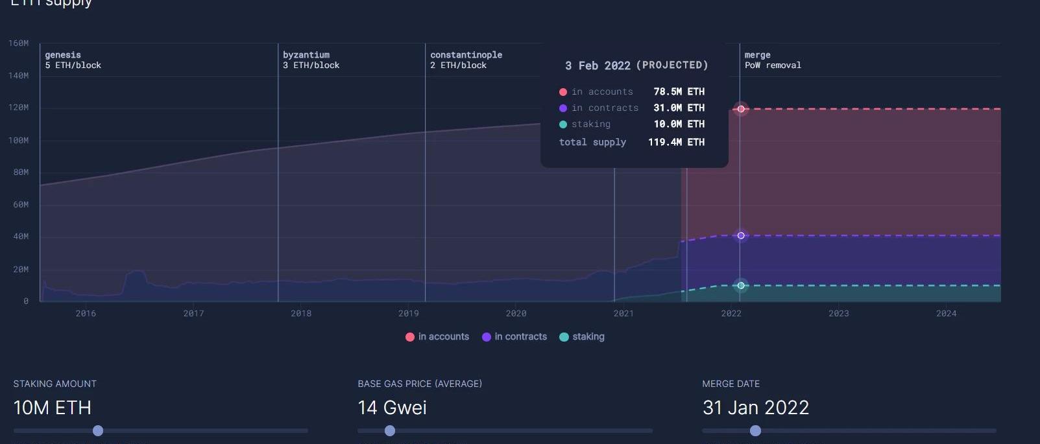Click the pink 'in accounts' chart data point

click(741, 109)
